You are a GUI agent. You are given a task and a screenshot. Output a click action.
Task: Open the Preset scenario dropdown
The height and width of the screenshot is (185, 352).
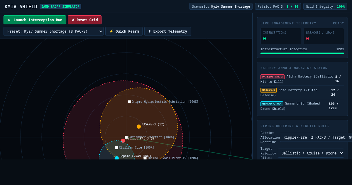click(53, 31)
